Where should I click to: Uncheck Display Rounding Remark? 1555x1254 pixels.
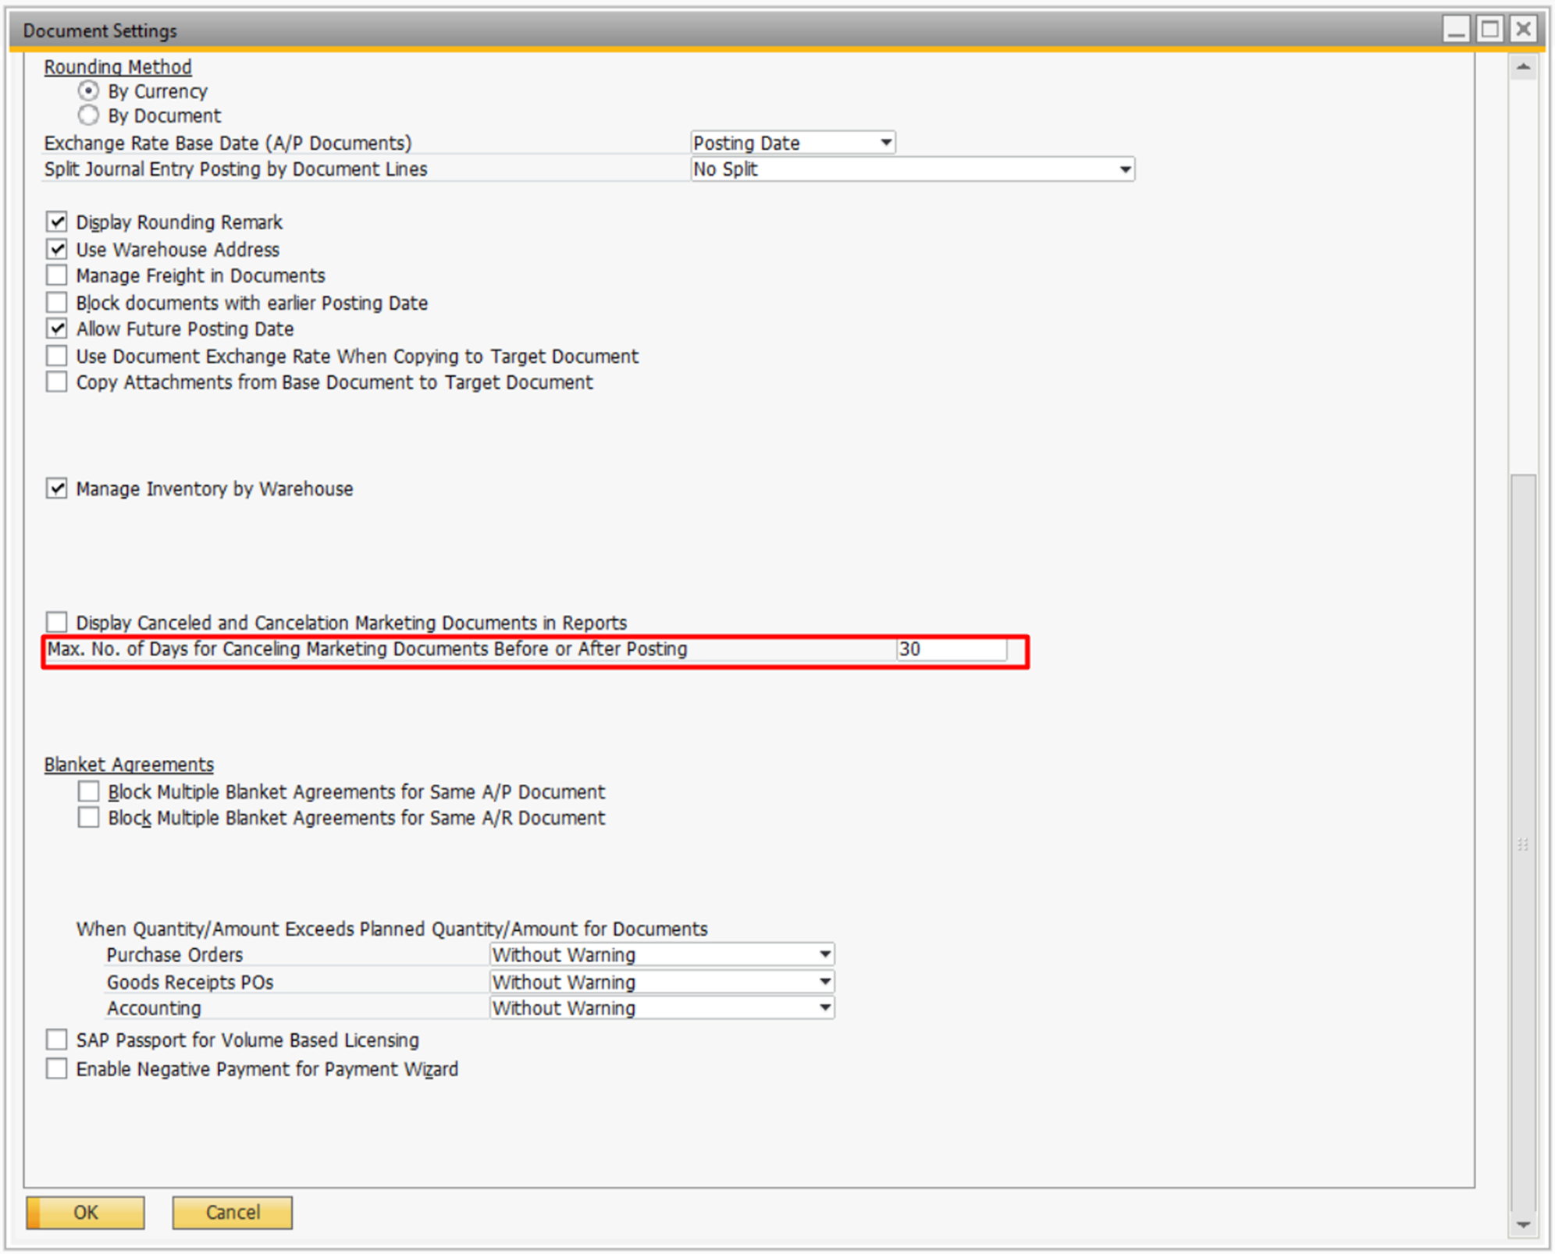(57, 222)
